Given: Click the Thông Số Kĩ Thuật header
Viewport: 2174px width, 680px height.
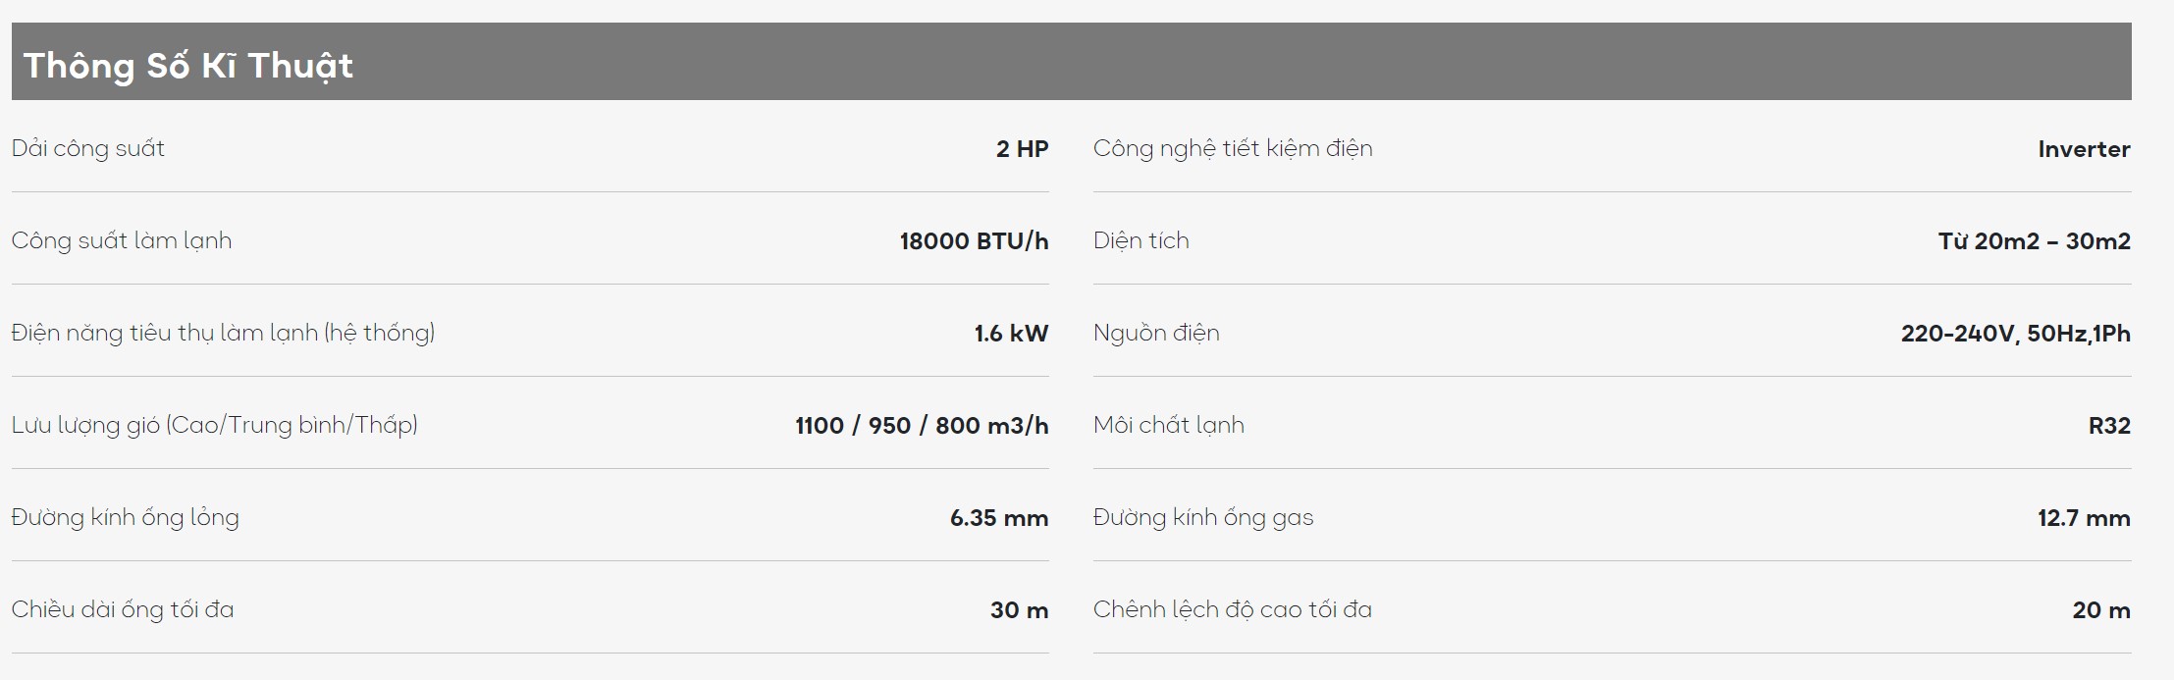Looking at the screenshot, I should [187, 66].
